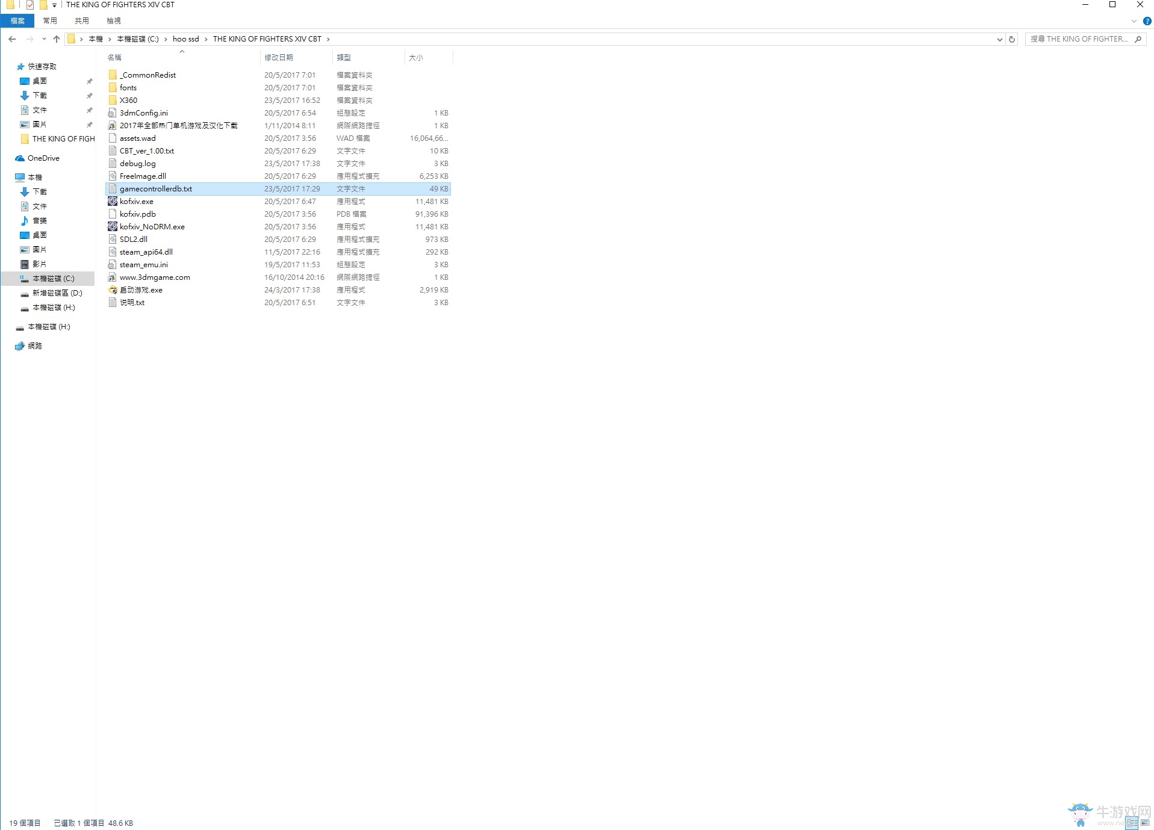Viewport: 1154px width, 830px height.
Task: Expand breadcrumb chevron after 本機磁碟 (C:)
Action: [x=166, y=39]
